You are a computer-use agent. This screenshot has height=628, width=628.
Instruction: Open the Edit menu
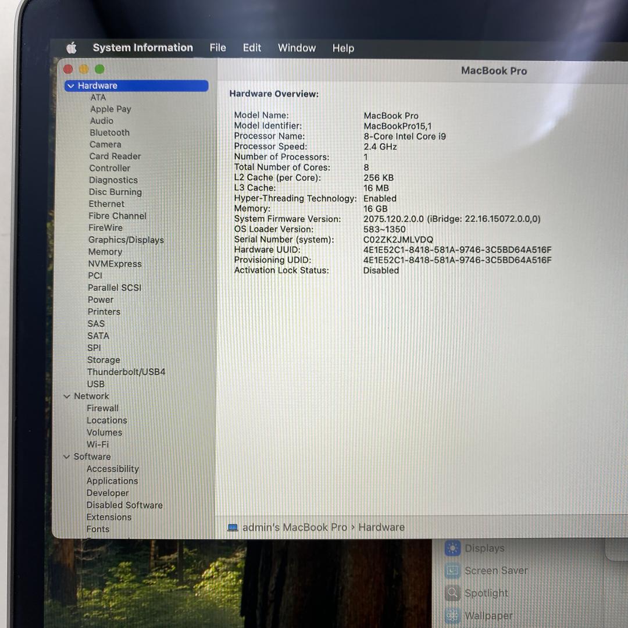pos(252,48)
